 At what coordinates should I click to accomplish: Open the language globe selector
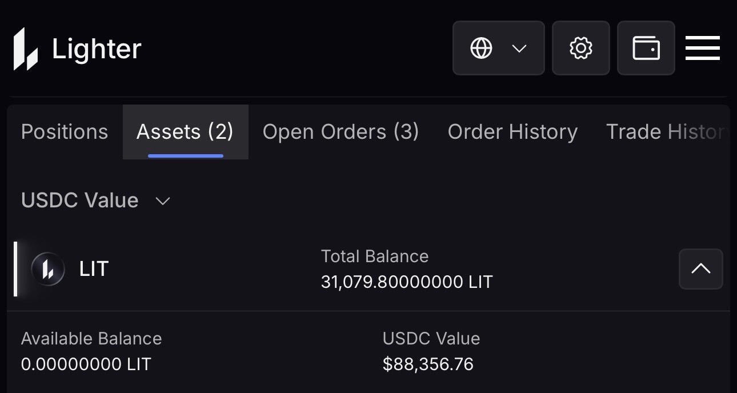498,49
